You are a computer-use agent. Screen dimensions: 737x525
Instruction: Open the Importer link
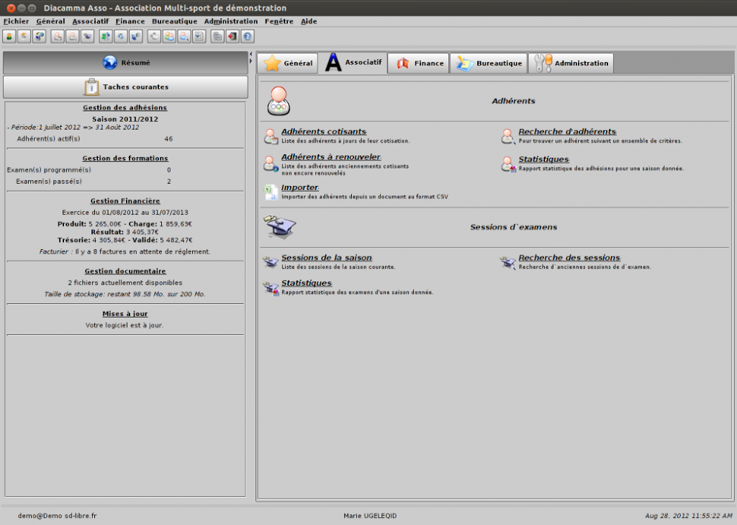(x=300, y=187)
